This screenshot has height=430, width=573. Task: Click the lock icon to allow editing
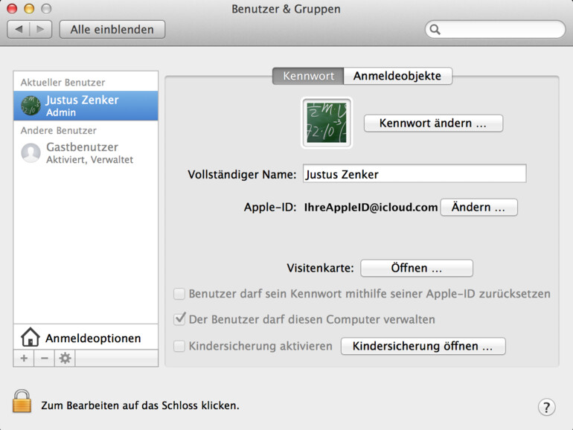(x=22, y=401)
